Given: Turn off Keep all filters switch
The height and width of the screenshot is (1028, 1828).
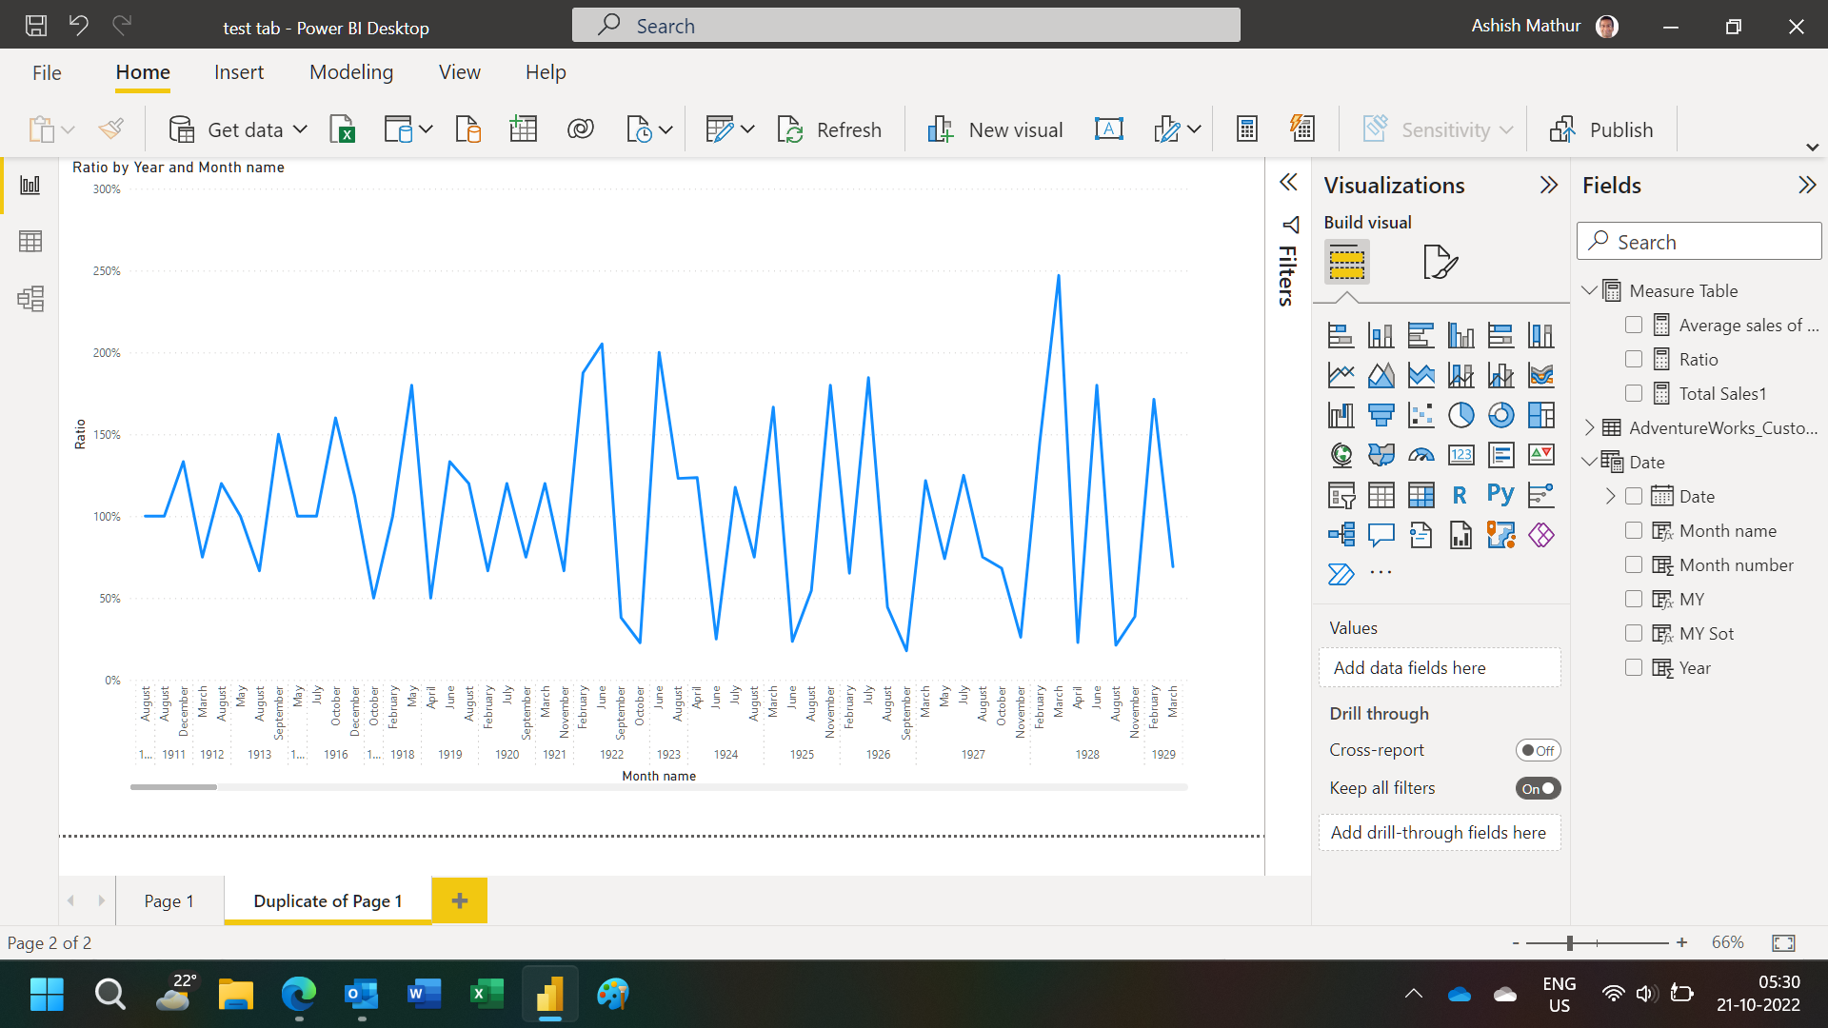Looking at the screenshot, I should point(1538,788).
